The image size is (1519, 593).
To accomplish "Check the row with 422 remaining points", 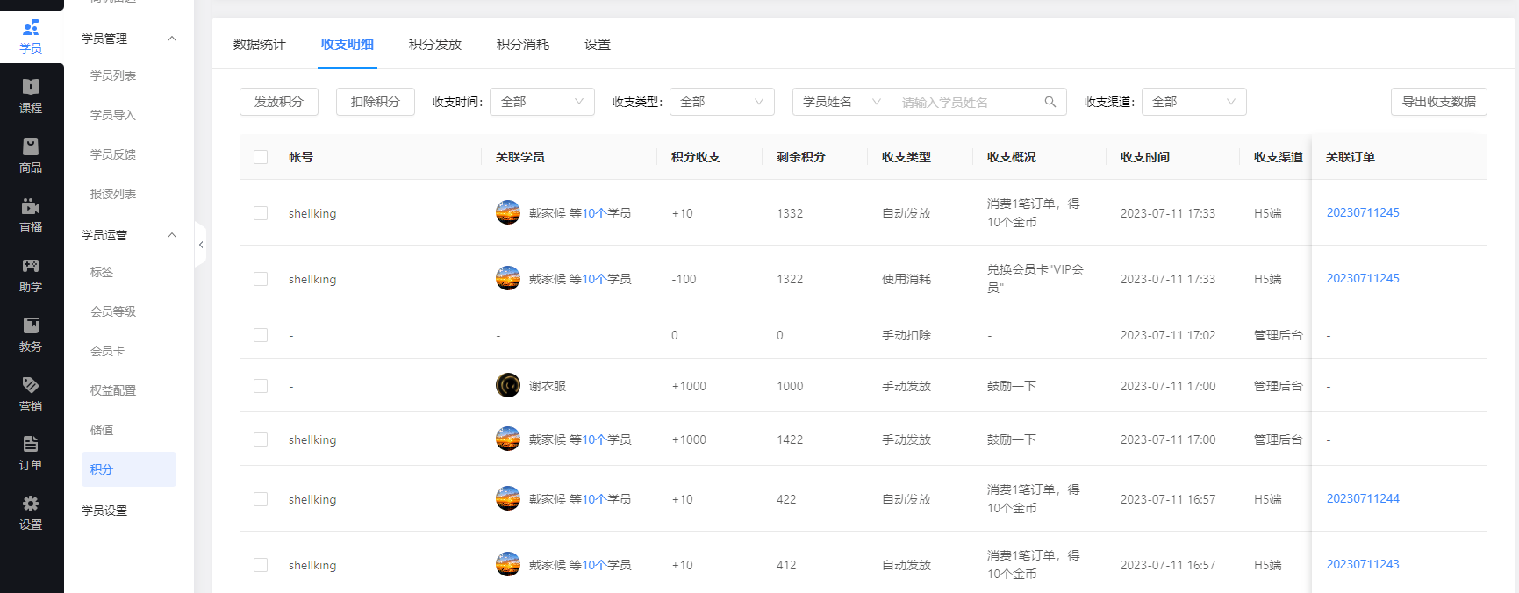I will 261,499.
